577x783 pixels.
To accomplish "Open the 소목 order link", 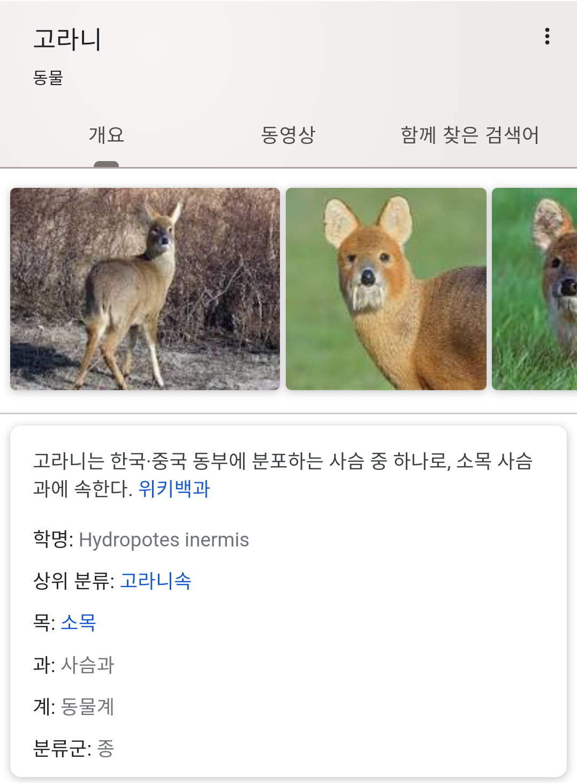I will 79,622.
